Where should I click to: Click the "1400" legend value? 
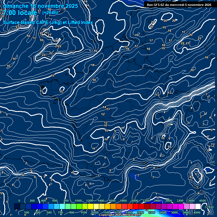pos(101,201)
